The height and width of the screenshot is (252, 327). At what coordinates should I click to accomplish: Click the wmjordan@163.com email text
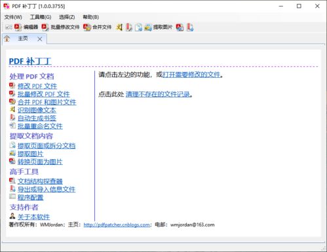[x=193, y=225]
